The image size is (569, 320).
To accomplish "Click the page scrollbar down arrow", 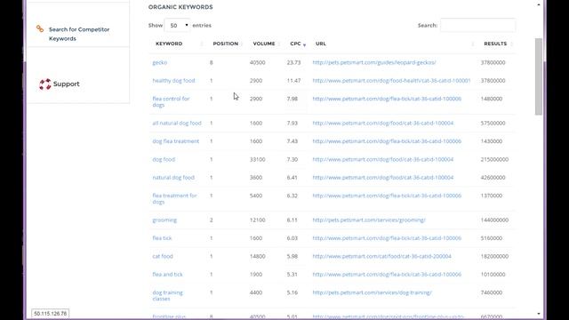I will click(539, 314).
